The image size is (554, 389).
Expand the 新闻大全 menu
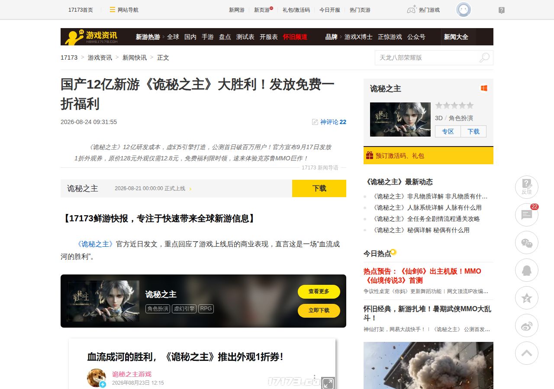point(458,37)
